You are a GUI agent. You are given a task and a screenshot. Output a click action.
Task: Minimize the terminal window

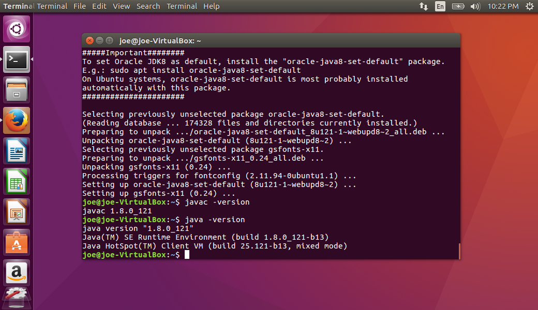[99, 40]
